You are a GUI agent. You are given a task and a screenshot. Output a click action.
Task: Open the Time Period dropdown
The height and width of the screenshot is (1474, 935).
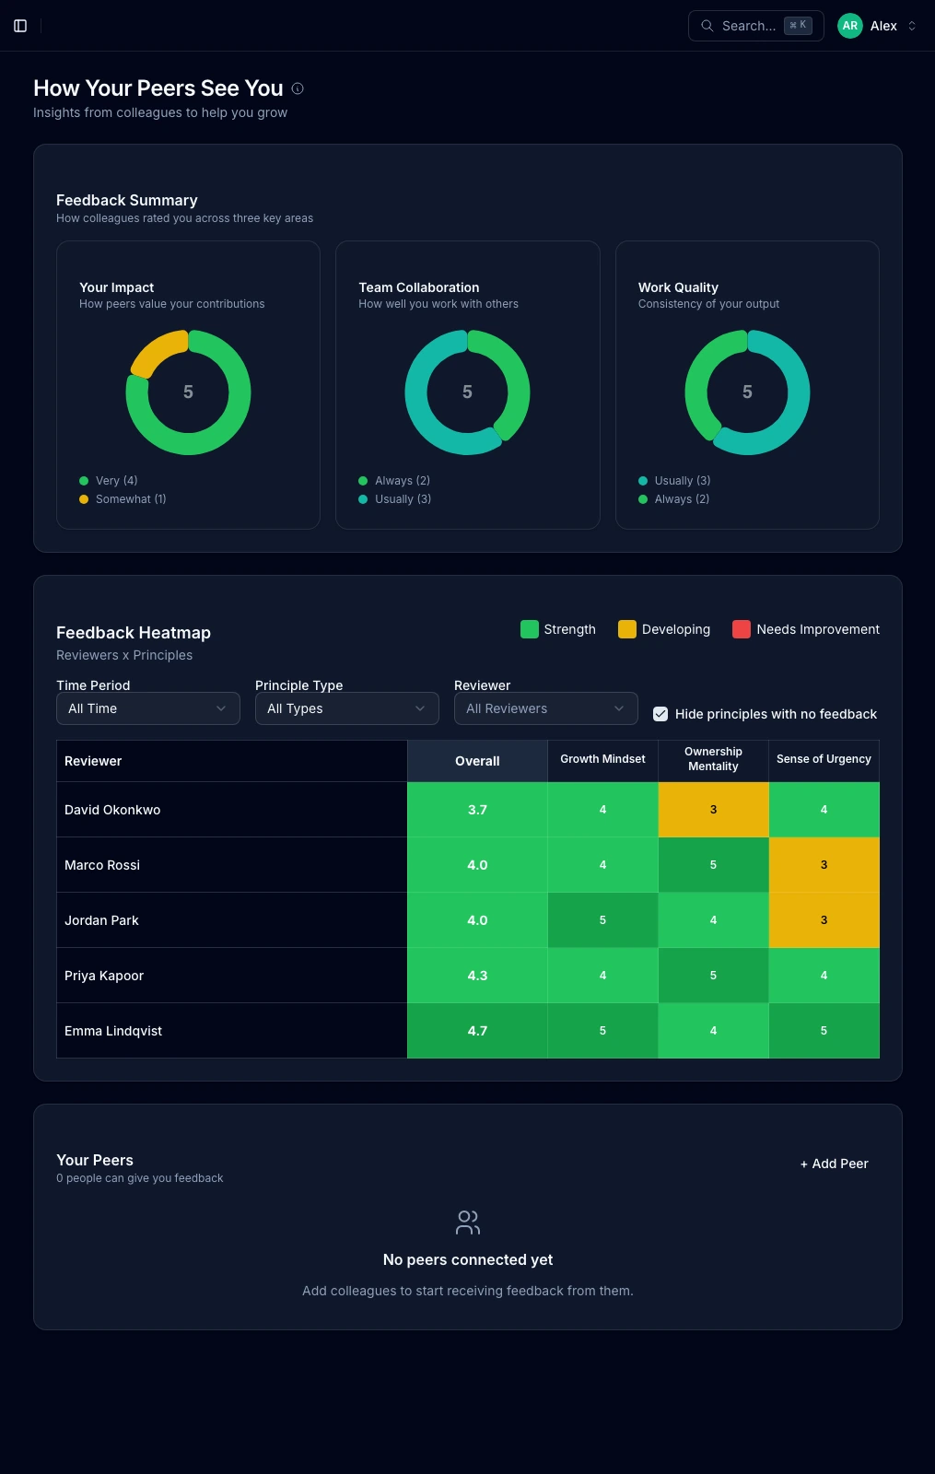(x=148, y=708)
